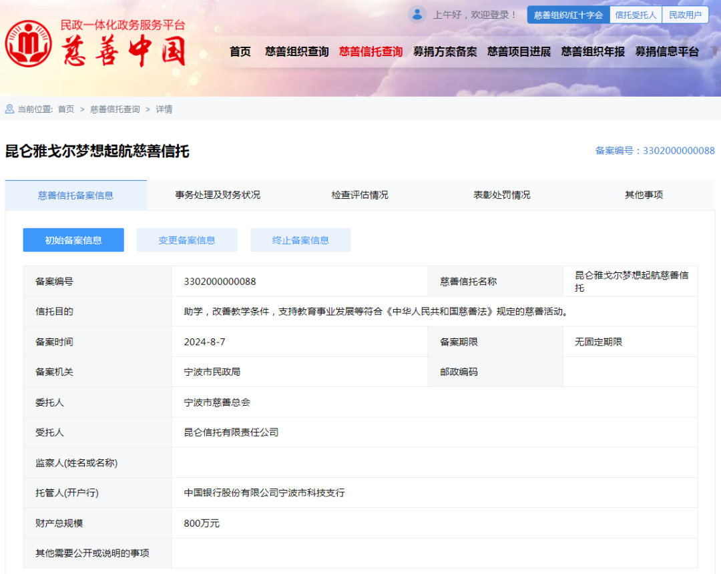Choose the 信托受托人 login option

coord(636,15)
